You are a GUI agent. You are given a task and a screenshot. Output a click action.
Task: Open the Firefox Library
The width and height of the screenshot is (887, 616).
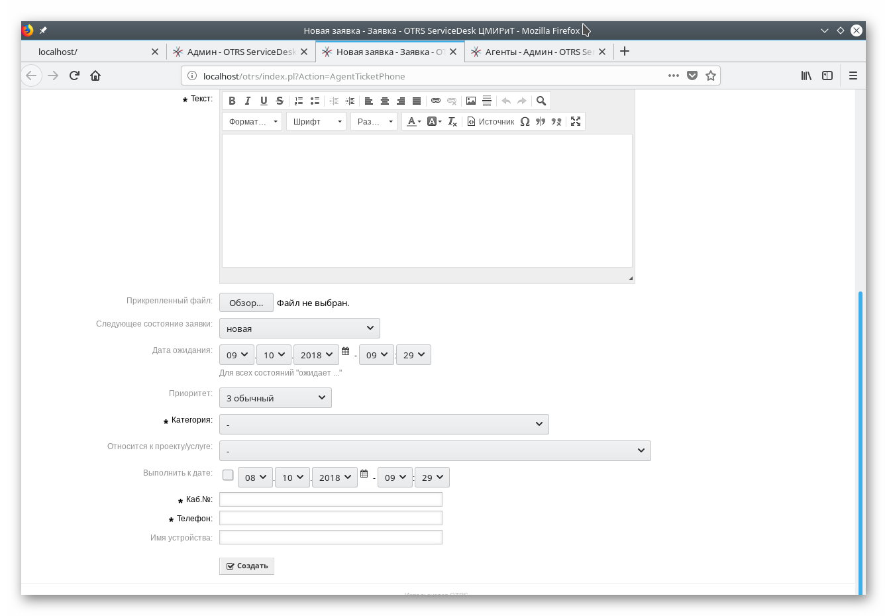coord(806,76)
